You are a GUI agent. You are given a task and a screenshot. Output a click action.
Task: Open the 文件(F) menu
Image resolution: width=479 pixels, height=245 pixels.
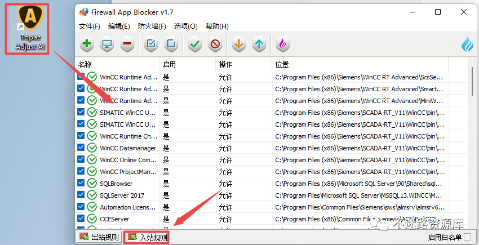pos(90,26)
